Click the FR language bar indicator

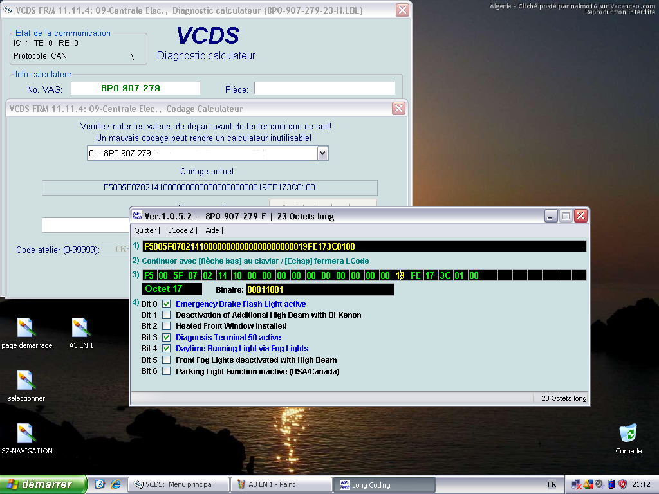pyautogui.click(x=552, y=484)
